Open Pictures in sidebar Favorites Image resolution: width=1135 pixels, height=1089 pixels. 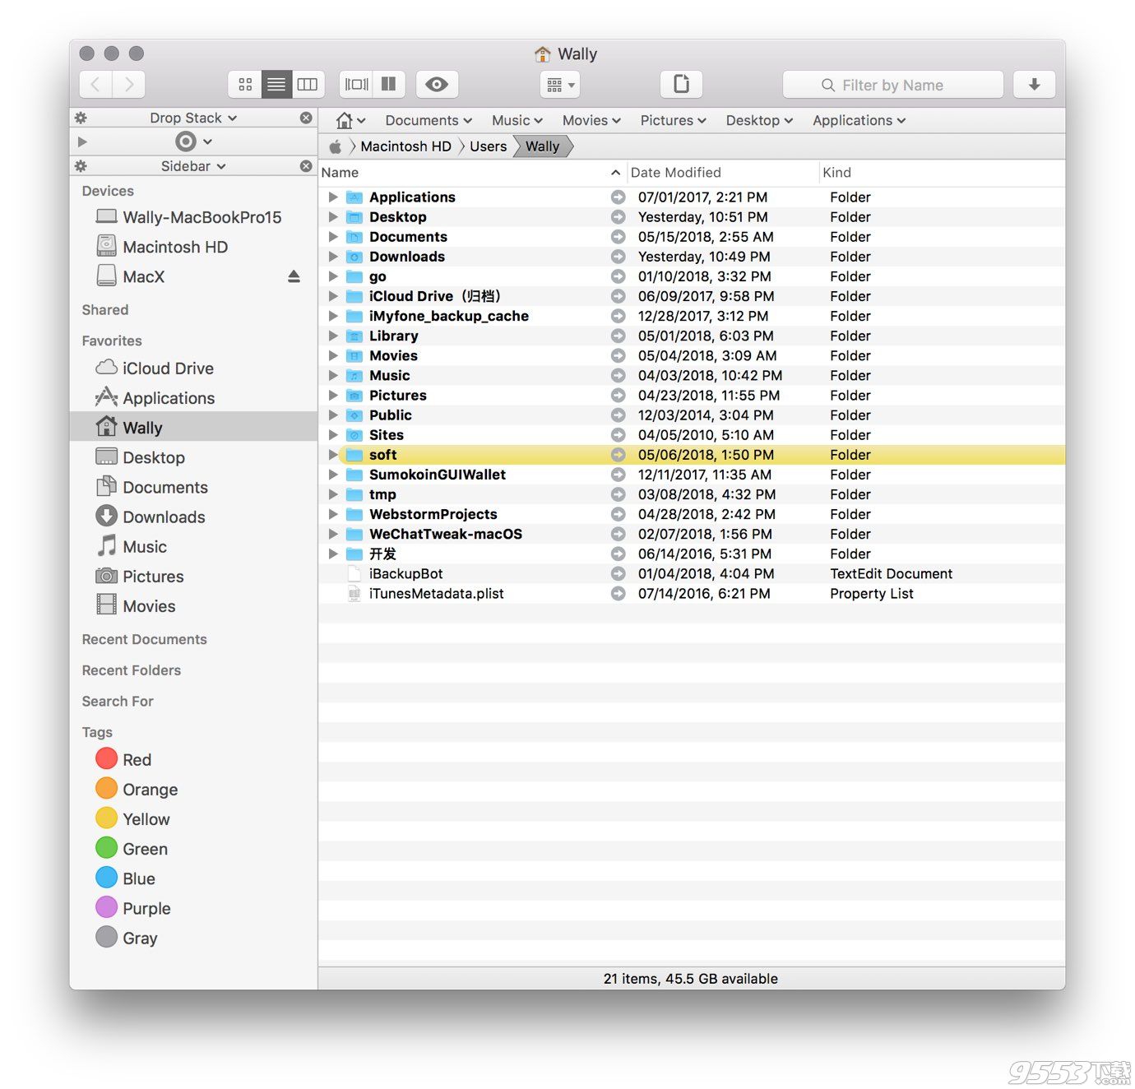click(193, 577)
